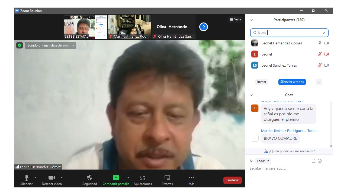Toggle Leonel Sánchez Torres camera
347x195 pixels.
326,65
